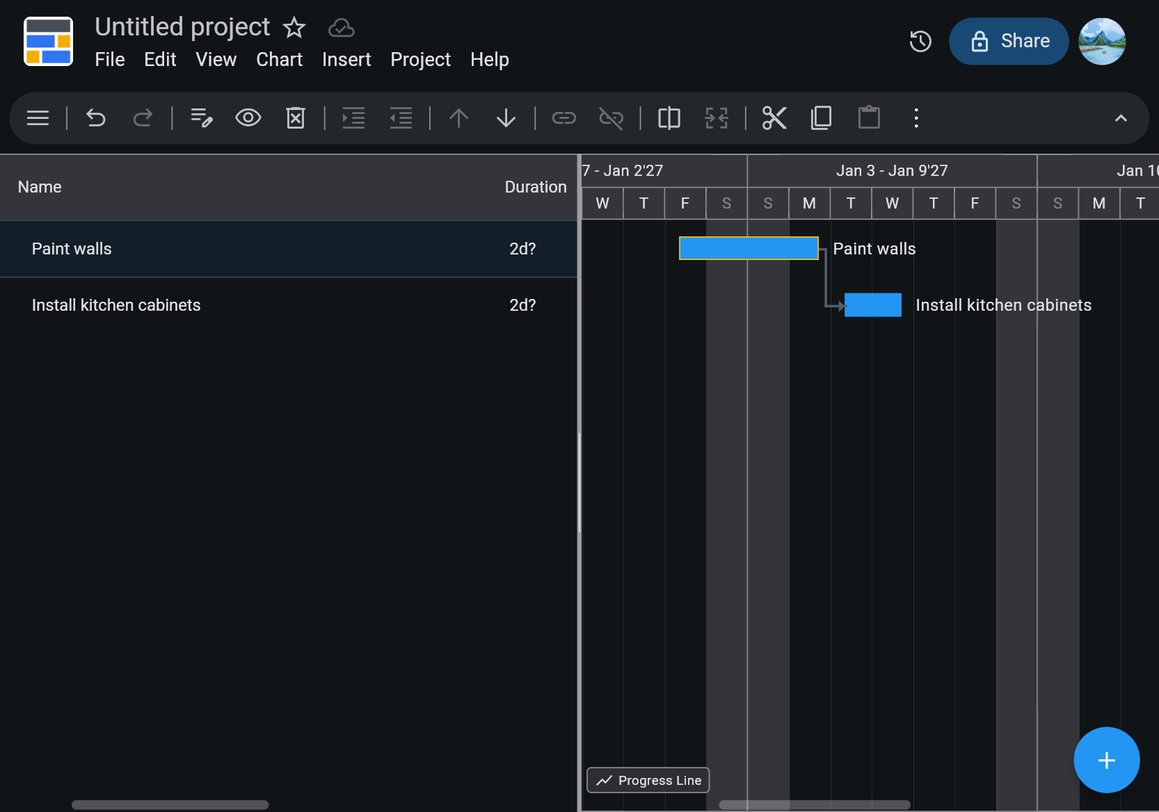This screenshot has width=1159, height=812.
Task: Move task down with arrow
Action: (x=506, y=118)
